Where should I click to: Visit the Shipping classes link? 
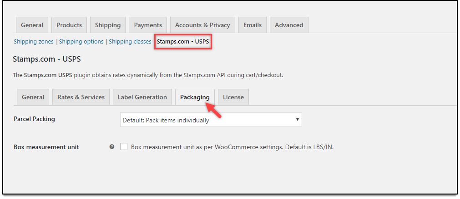pyautogui.click(x=130, y=42)
